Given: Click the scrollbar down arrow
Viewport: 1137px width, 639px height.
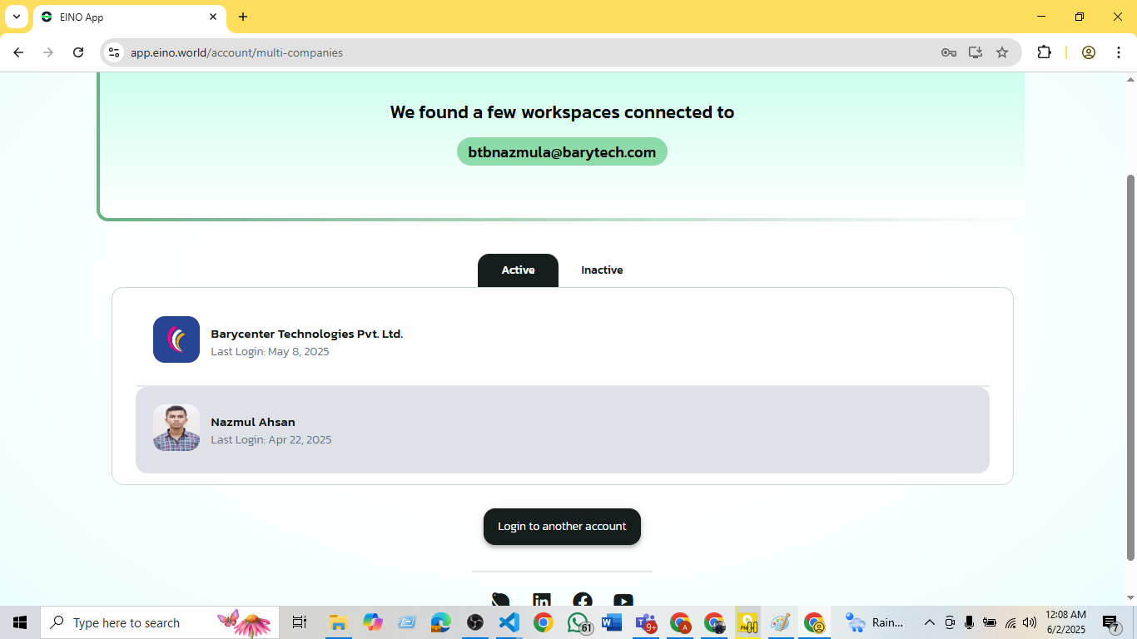Looking at the screenshot, I should click(1130, 598).
